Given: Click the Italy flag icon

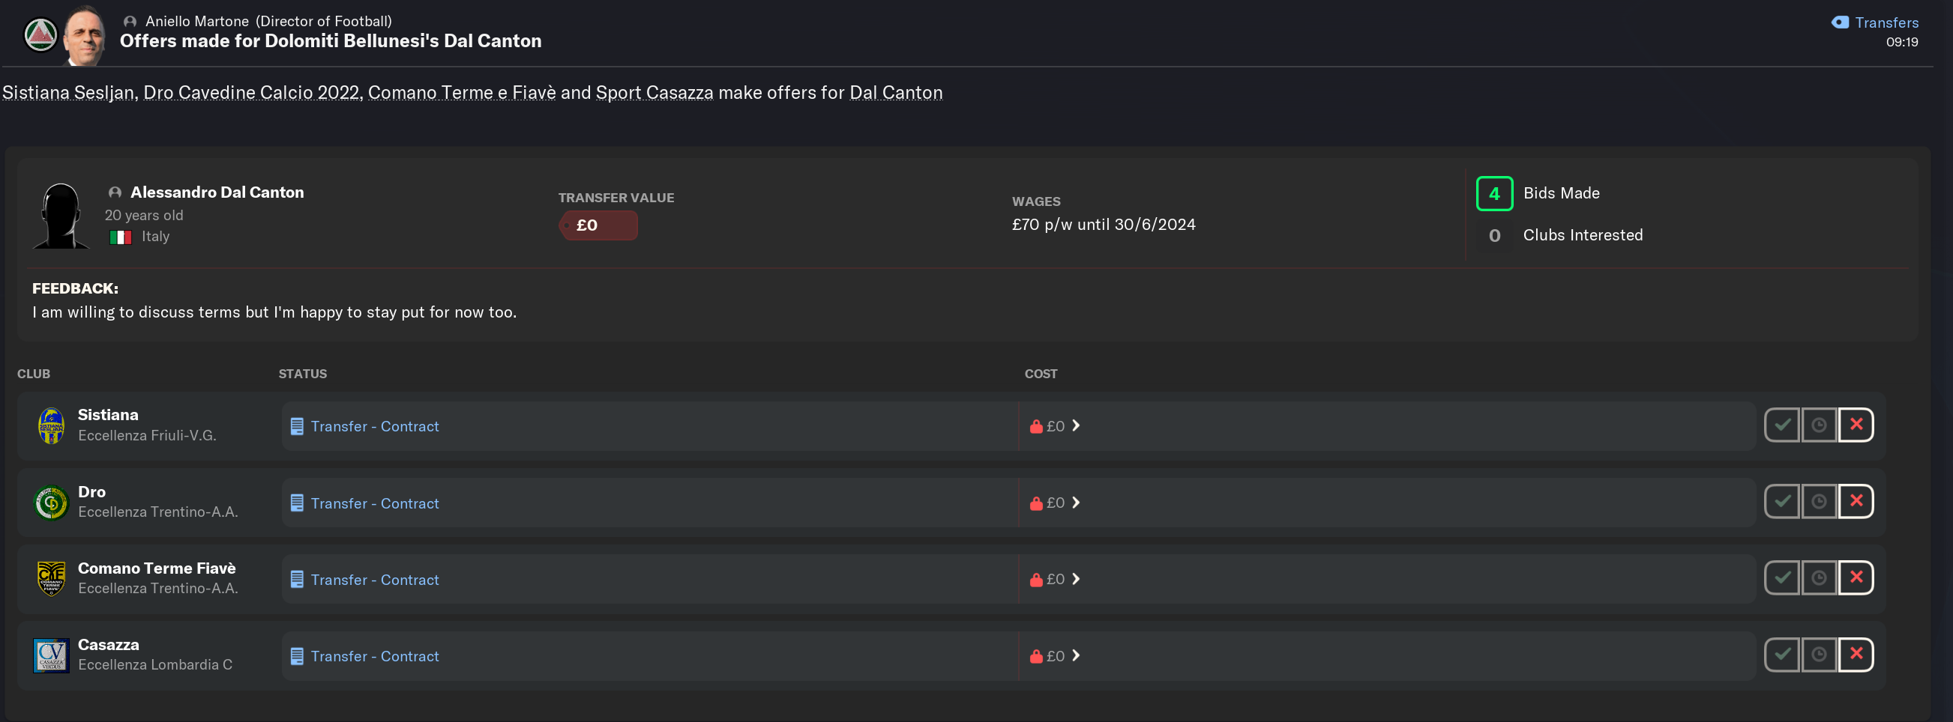Looking at the screenshot, I should [121, 237].
